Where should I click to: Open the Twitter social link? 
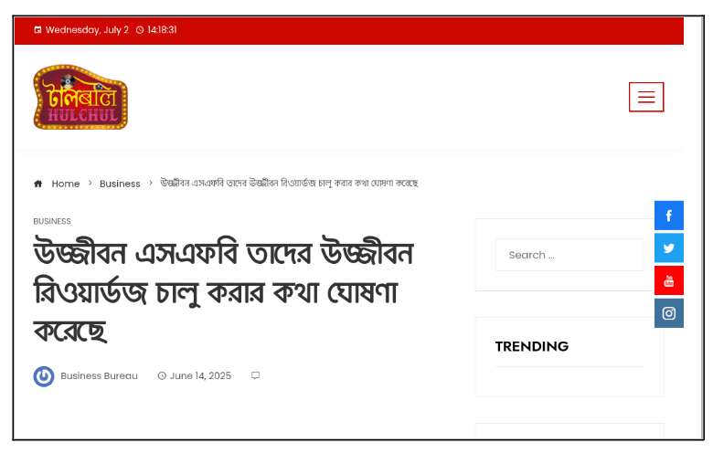click(668, 248)
